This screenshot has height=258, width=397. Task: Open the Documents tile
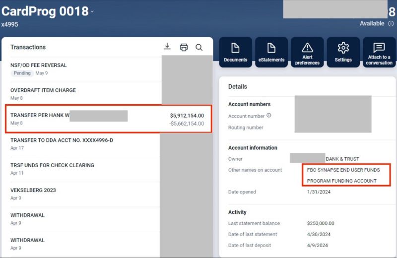(x=236, y=52)
